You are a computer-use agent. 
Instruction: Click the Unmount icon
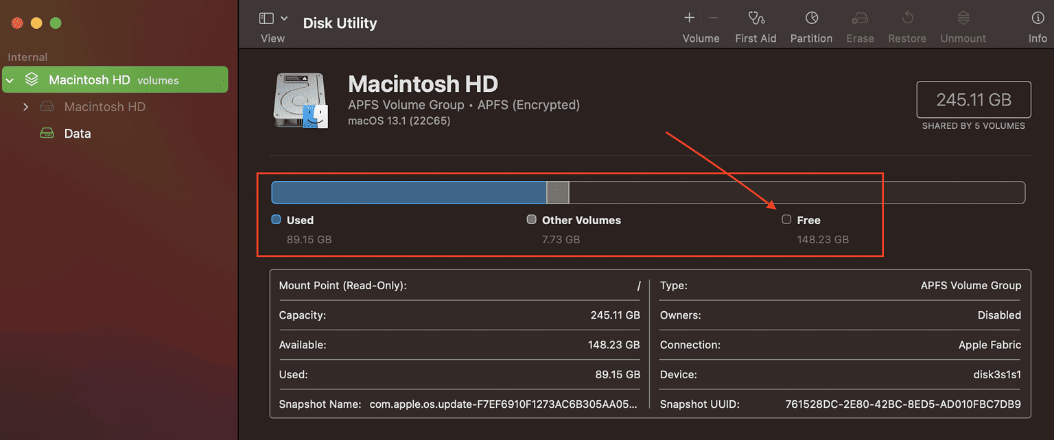tap(962, 24)
